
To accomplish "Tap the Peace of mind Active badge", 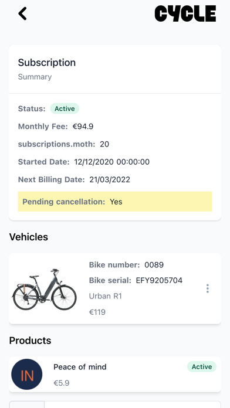I will point(202,366).
